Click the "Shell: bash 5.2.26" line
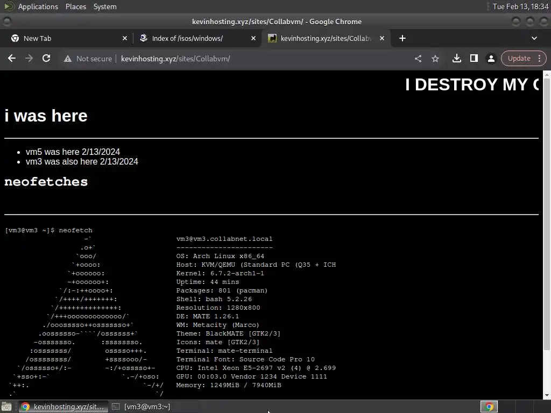The width and height of the screenshot is (551, 413). pyautogui.click(x=214, y=299)
